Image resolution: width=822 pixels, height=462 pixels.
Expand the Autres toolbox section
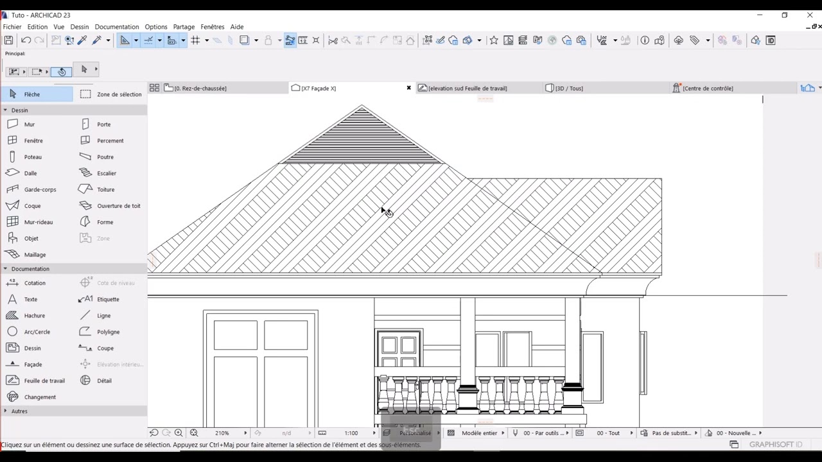(6, 411)
